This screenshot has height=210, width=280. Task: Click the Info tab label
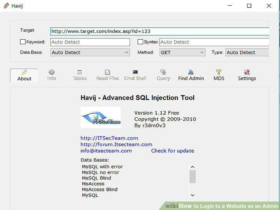pyautogui.click(x=52, y=78)
